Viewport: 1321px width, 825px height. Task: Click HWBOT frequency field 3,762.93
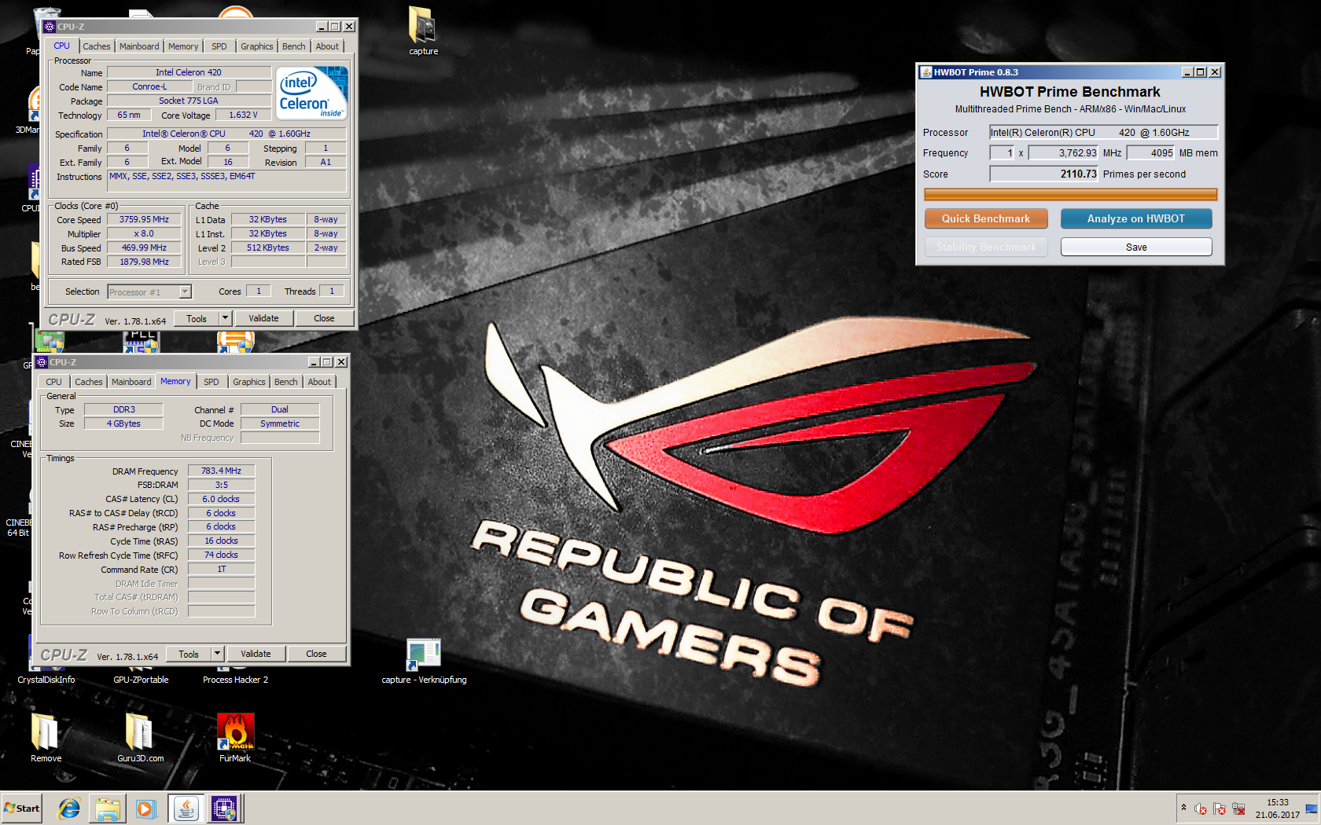coord(1063,152)
